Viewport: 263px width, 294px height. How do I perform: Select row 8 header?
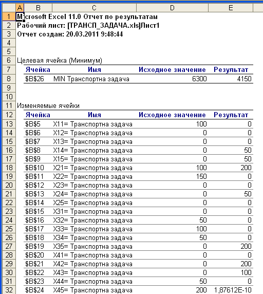pos(9,79)
